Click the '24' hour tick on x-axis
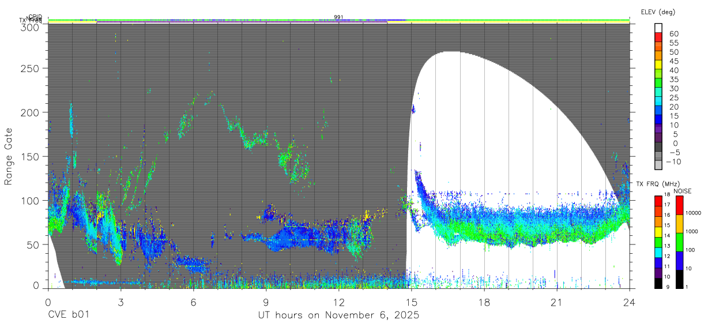 [630, 302]
